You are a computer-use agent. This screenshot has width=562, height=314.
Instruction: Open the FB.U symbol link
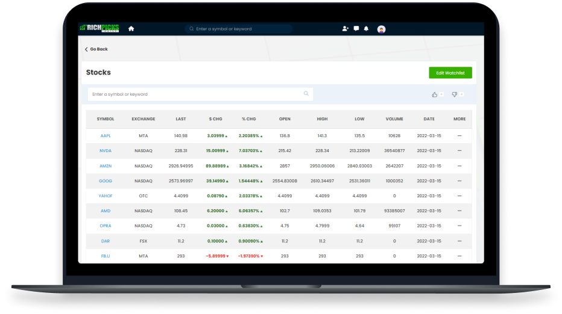(106, 256)
